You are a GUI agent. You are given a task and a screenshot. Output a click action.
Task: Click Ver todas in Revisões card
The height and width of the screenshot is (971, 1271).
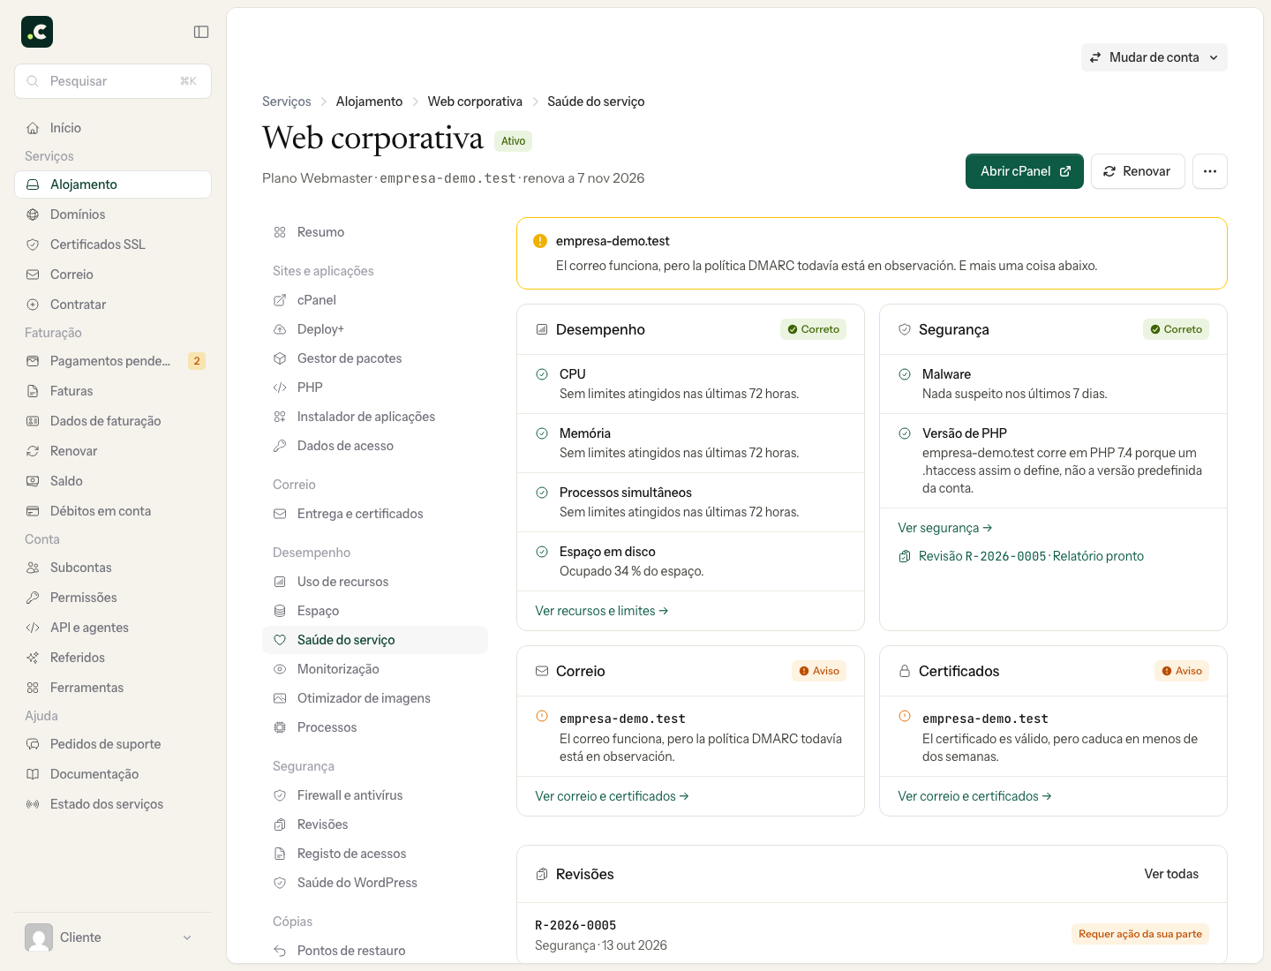1171,874
